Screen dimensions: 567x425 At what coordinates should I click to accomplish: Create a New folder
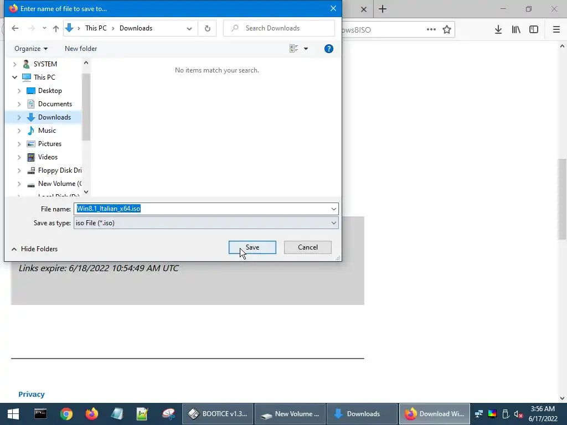81,49
